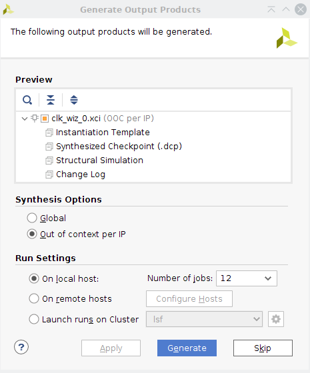Click the Generate button

tap(187, 348)
